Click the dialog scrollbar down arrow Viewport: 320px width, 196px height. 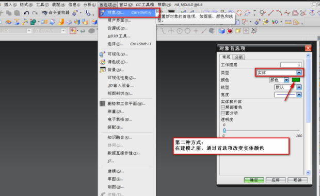[308, 172]
